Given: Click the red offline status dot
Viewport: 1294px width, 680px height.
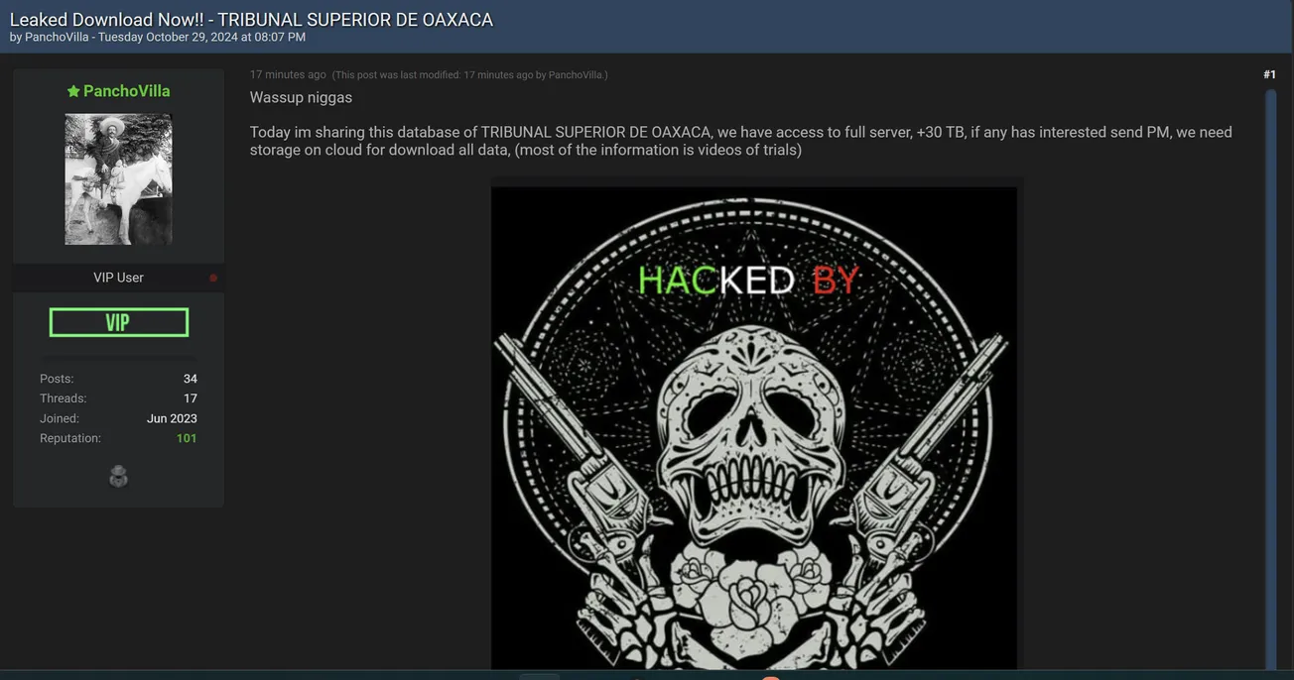Looking at the screenshot, I should [213, 279].
